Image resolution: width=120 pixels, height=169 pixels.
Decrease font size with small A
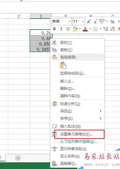click(96, 22)
